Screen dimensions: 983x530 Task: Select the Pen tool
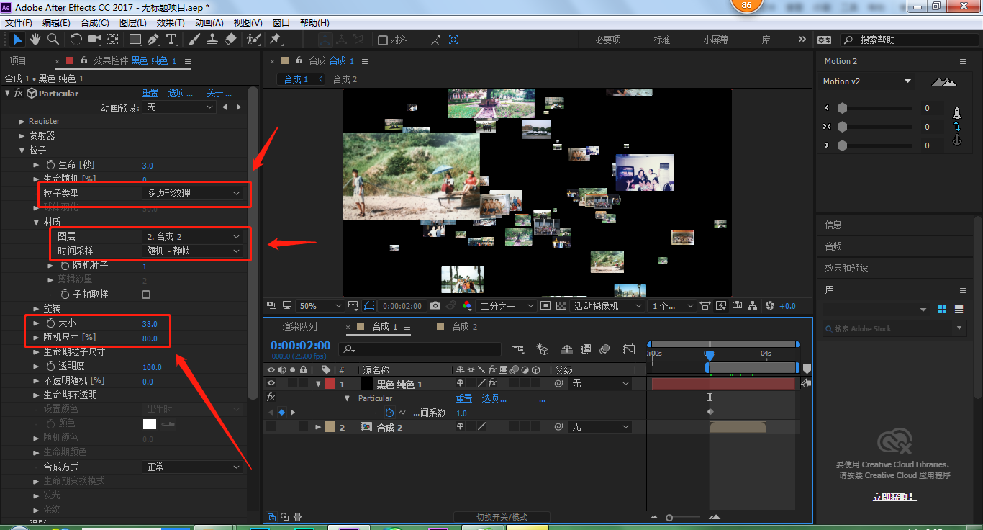point(153,39)
